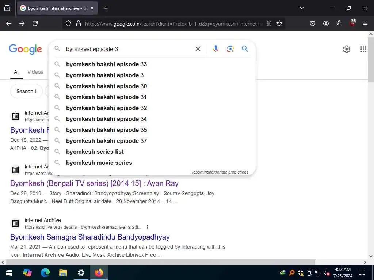Click the muted volume tray icon

coord(327,273)
